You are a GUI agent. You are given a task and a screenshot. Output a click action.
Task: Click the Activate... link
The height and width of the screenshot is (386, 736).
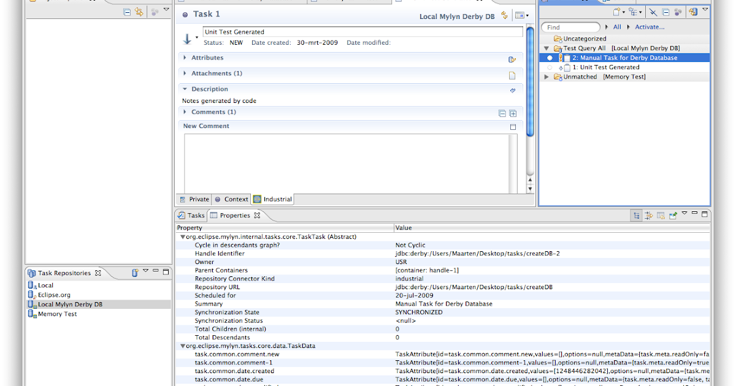coord(650,26)
